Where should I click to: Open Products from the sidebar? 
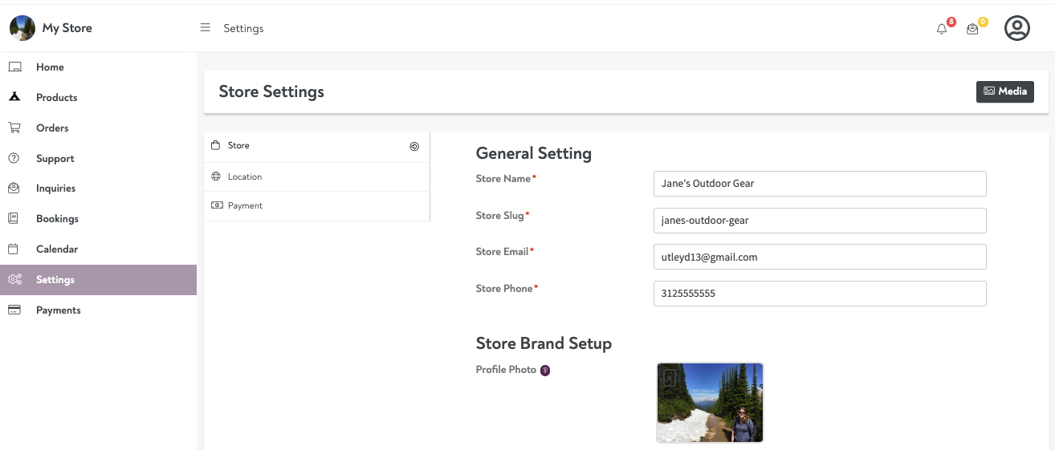[x=56, y=98]
